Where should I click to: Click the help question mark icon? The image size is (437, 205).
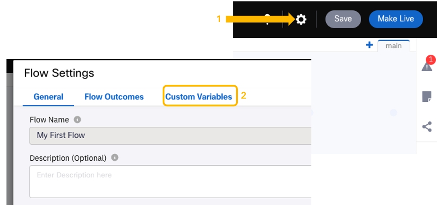(267, 19)
